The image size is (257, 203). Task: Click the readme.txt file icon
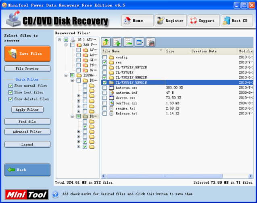pos(111,108)
